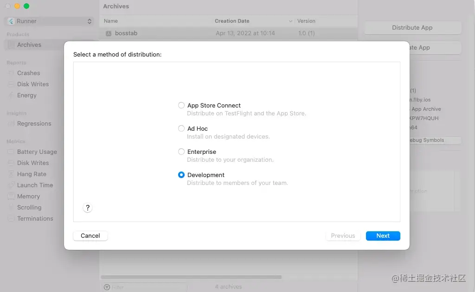Click the Archives sidebar icon

[x=11, y=45]
